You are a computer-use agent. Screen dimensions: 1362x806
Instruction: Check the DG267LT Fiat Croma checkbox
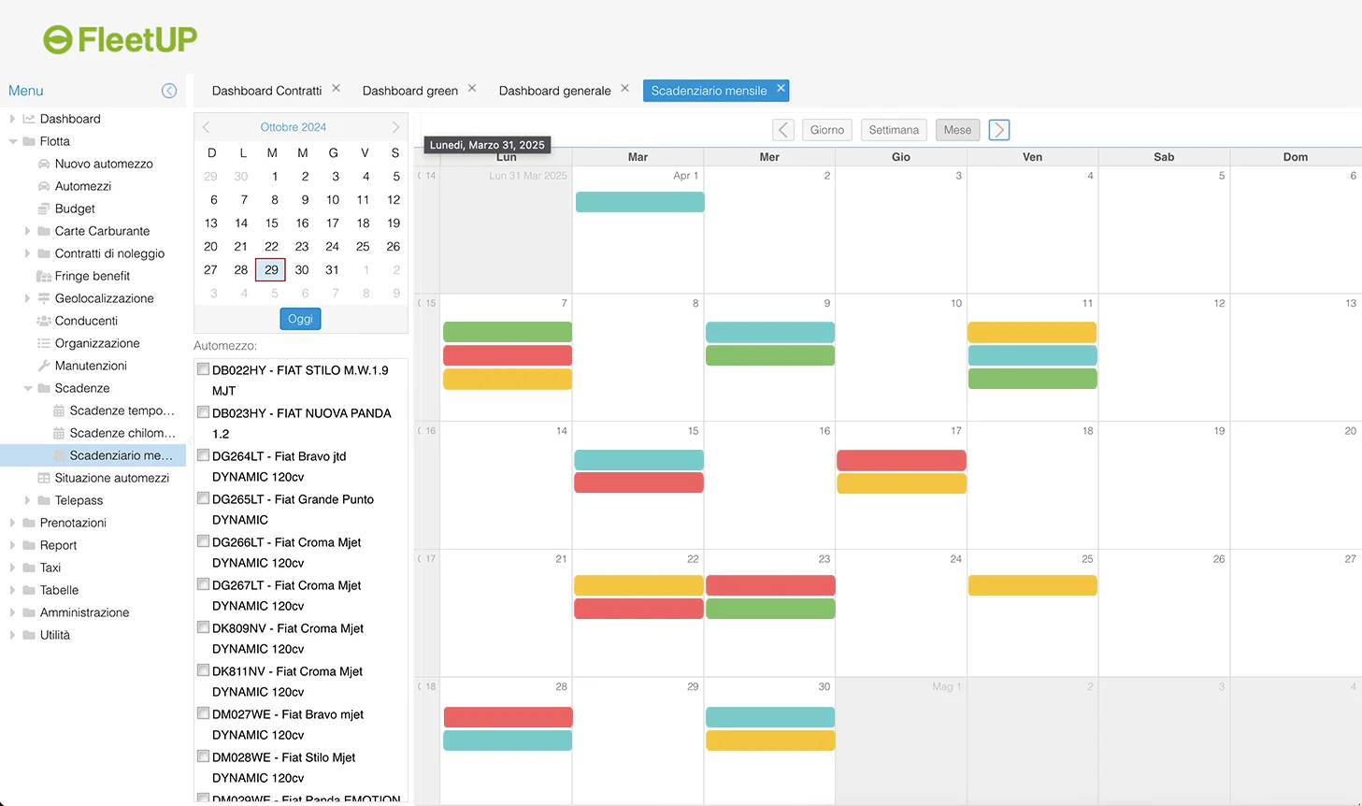pos(203,584)
